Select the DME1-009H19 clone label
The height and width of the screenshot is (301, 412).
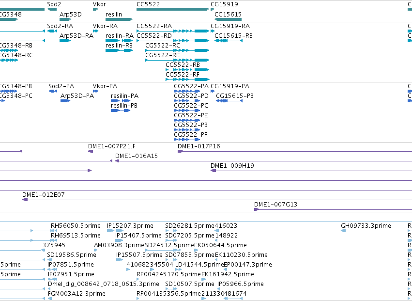232,166
